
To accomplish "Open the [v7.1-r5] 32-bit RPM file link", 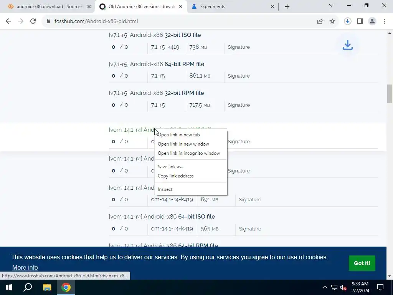I will tap(156, 93).
